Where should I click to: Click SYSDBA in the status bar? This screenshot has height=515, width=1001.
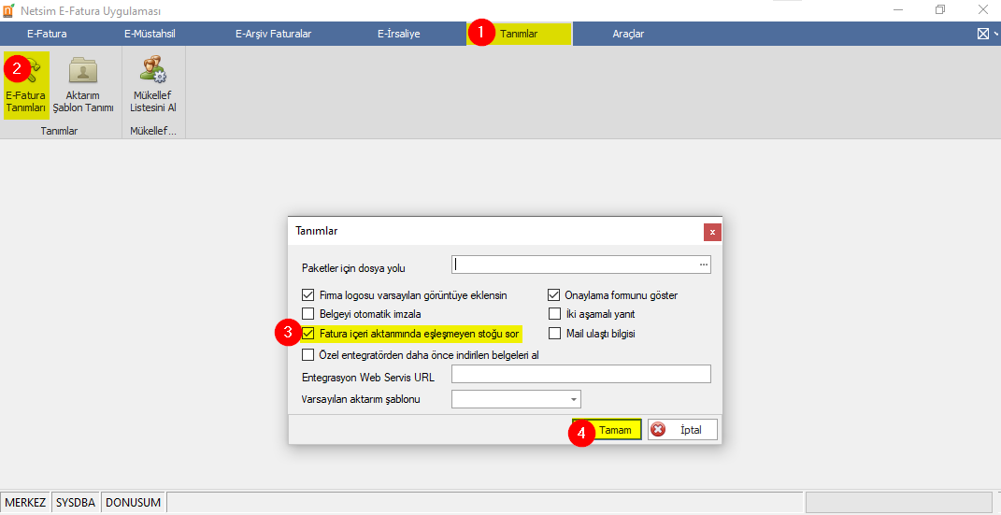76,503
